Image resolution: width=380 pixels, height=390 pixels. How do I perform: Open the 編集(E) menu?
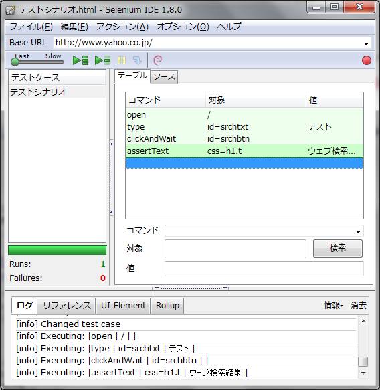[74, 27]
